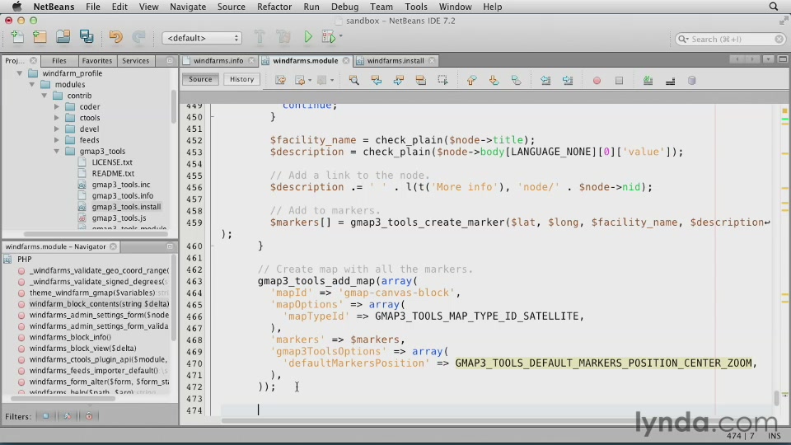
Task: Toggle Rectangular Selection icon
Action: [x=443, y=80]
